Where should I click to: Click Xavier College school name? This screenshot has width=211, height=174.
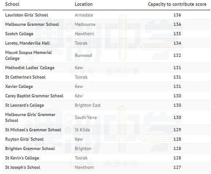(x=19, y=86)
